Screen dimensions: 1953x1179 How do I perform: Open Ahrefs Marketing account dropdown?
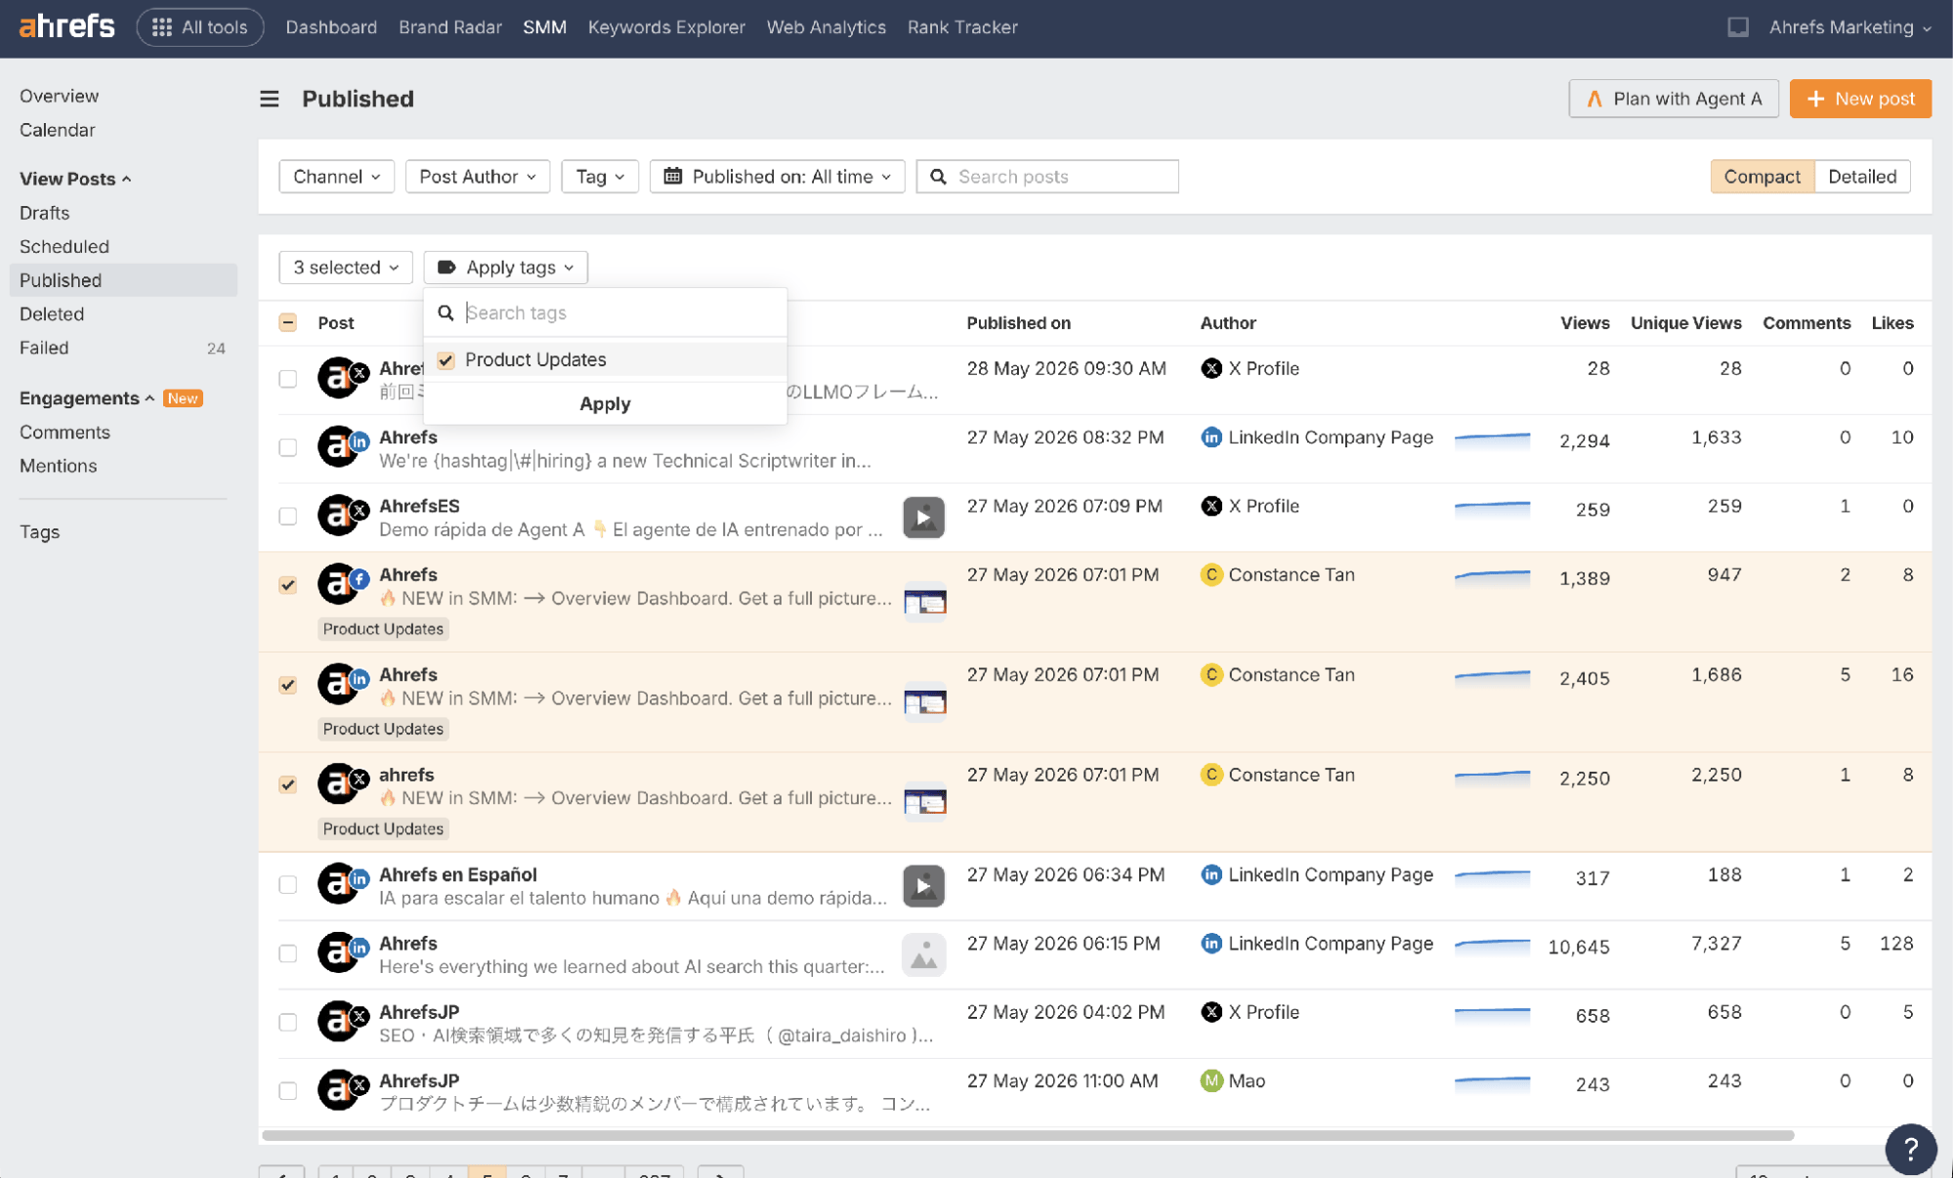point(1849,27)
